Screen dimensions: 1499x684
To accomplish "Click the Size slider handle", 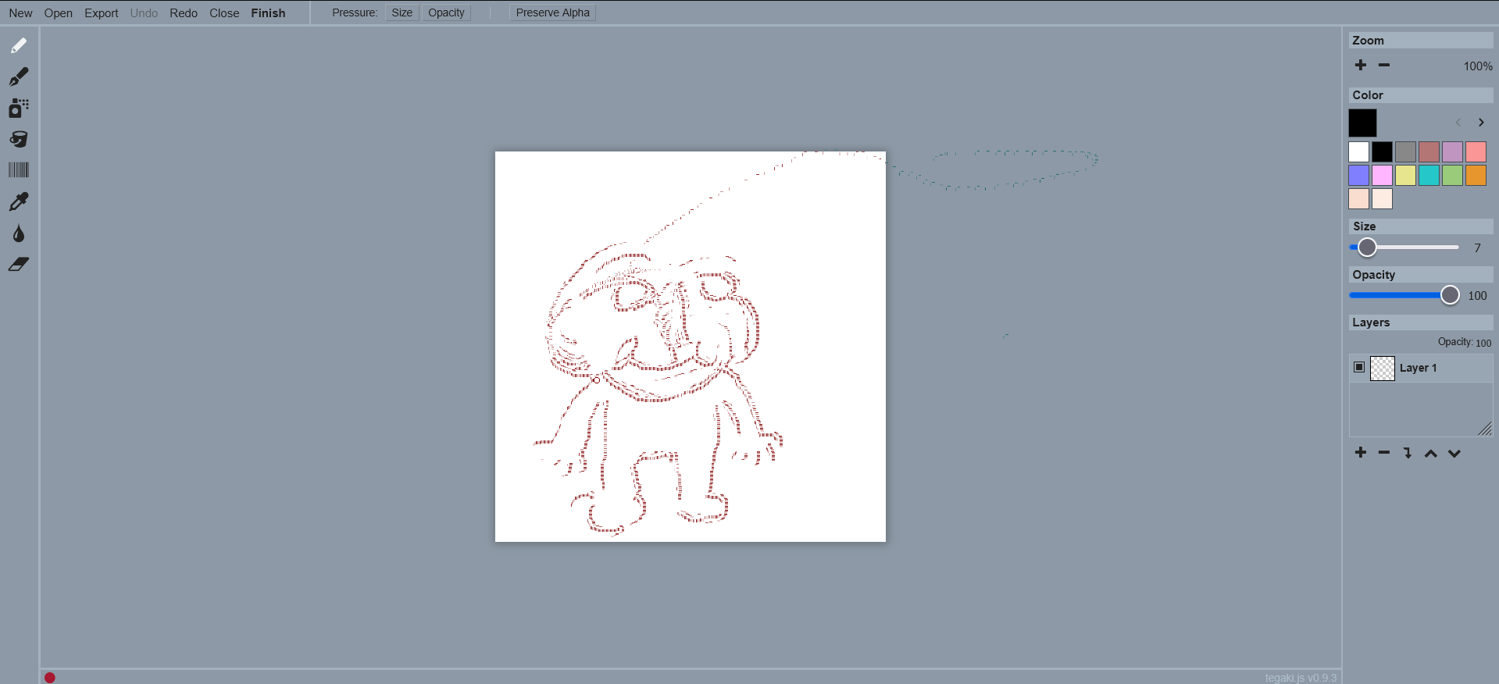I will click(1367, 248).
